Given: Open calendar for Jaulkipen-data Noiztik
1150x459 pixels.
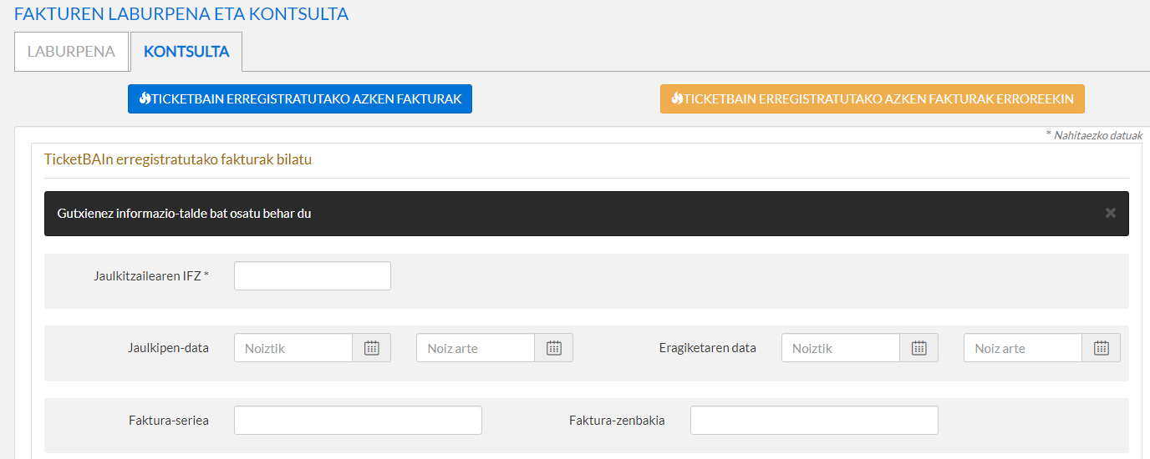Looking at the screenshot, I should coord(372,348).
